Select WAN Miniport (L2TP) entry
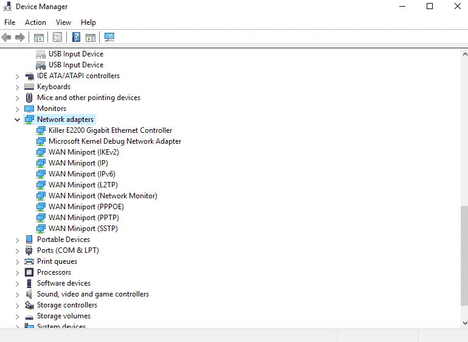This screenshot has width=468, height=342. [83, 185]
